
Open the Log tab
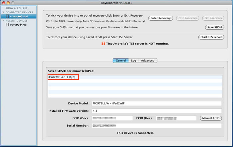(x=133, y=61)
